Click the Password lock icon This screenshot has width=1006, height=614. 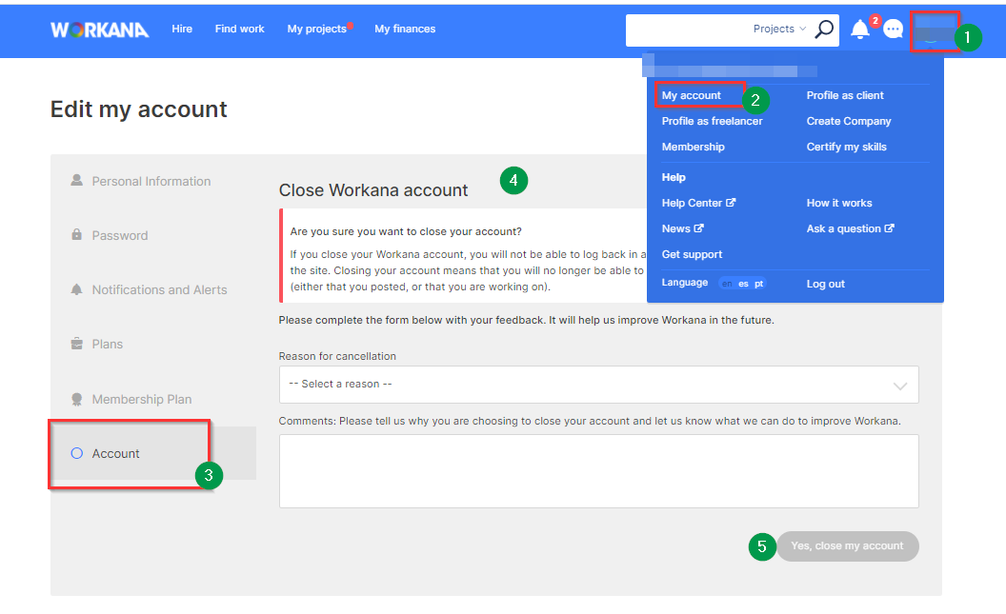click(x=76, y=234)
